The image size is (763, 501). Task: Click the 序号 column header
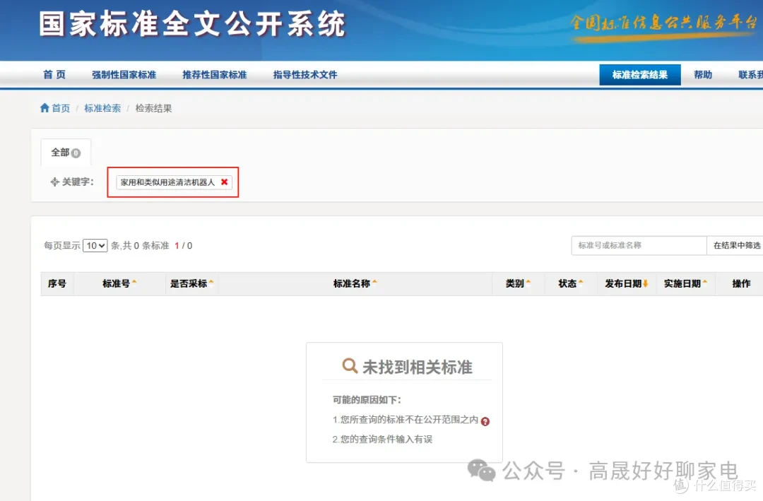[57, 283]
